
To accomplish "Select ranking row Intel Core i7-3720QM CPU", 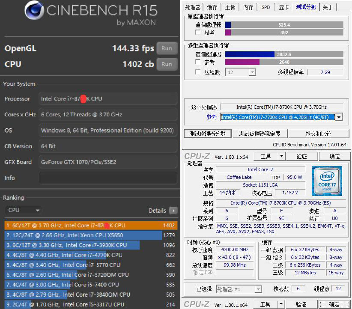I will click(91, 275).
